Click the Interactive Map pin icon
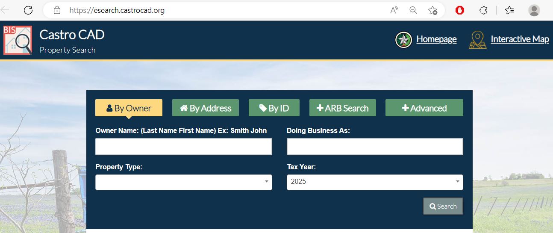 pyautogui.click(x=477, y=40)
